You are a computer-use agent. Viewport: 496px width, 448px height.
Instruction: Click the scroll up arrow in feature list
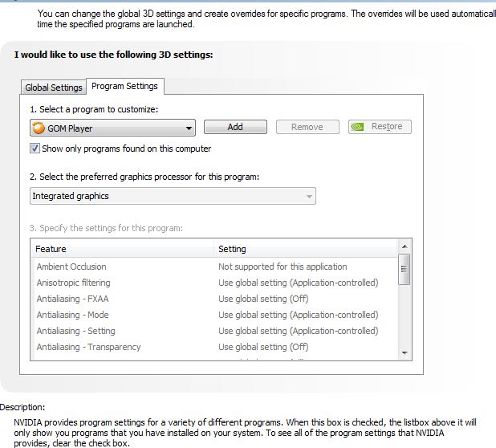coord(405,246)
